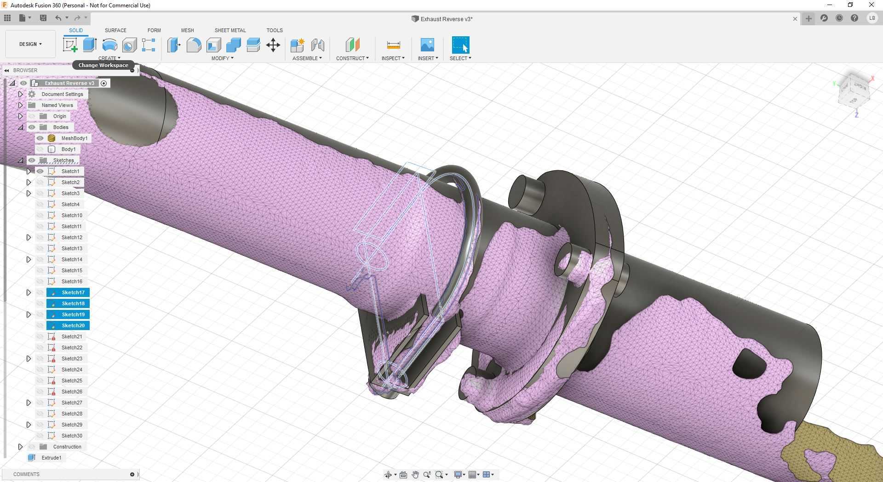Screen dimensions: 883x482
Task: Click the Fillet tool icon
Action: coord(194,45)
